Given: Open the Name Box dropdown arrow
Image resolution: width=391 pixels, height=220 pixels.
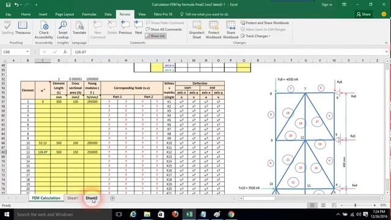Looking at the screenshot, I should click(27, 52).
